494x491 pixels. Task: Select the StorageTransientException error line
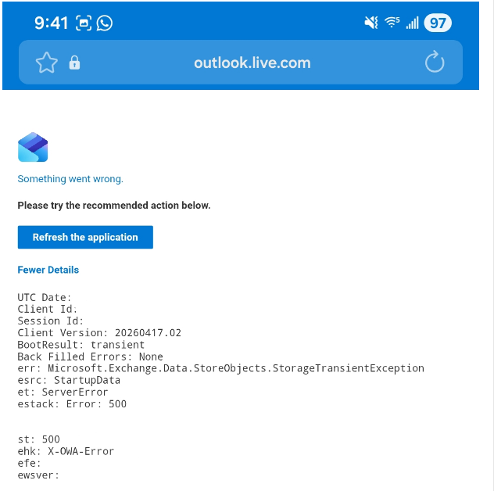221,368
